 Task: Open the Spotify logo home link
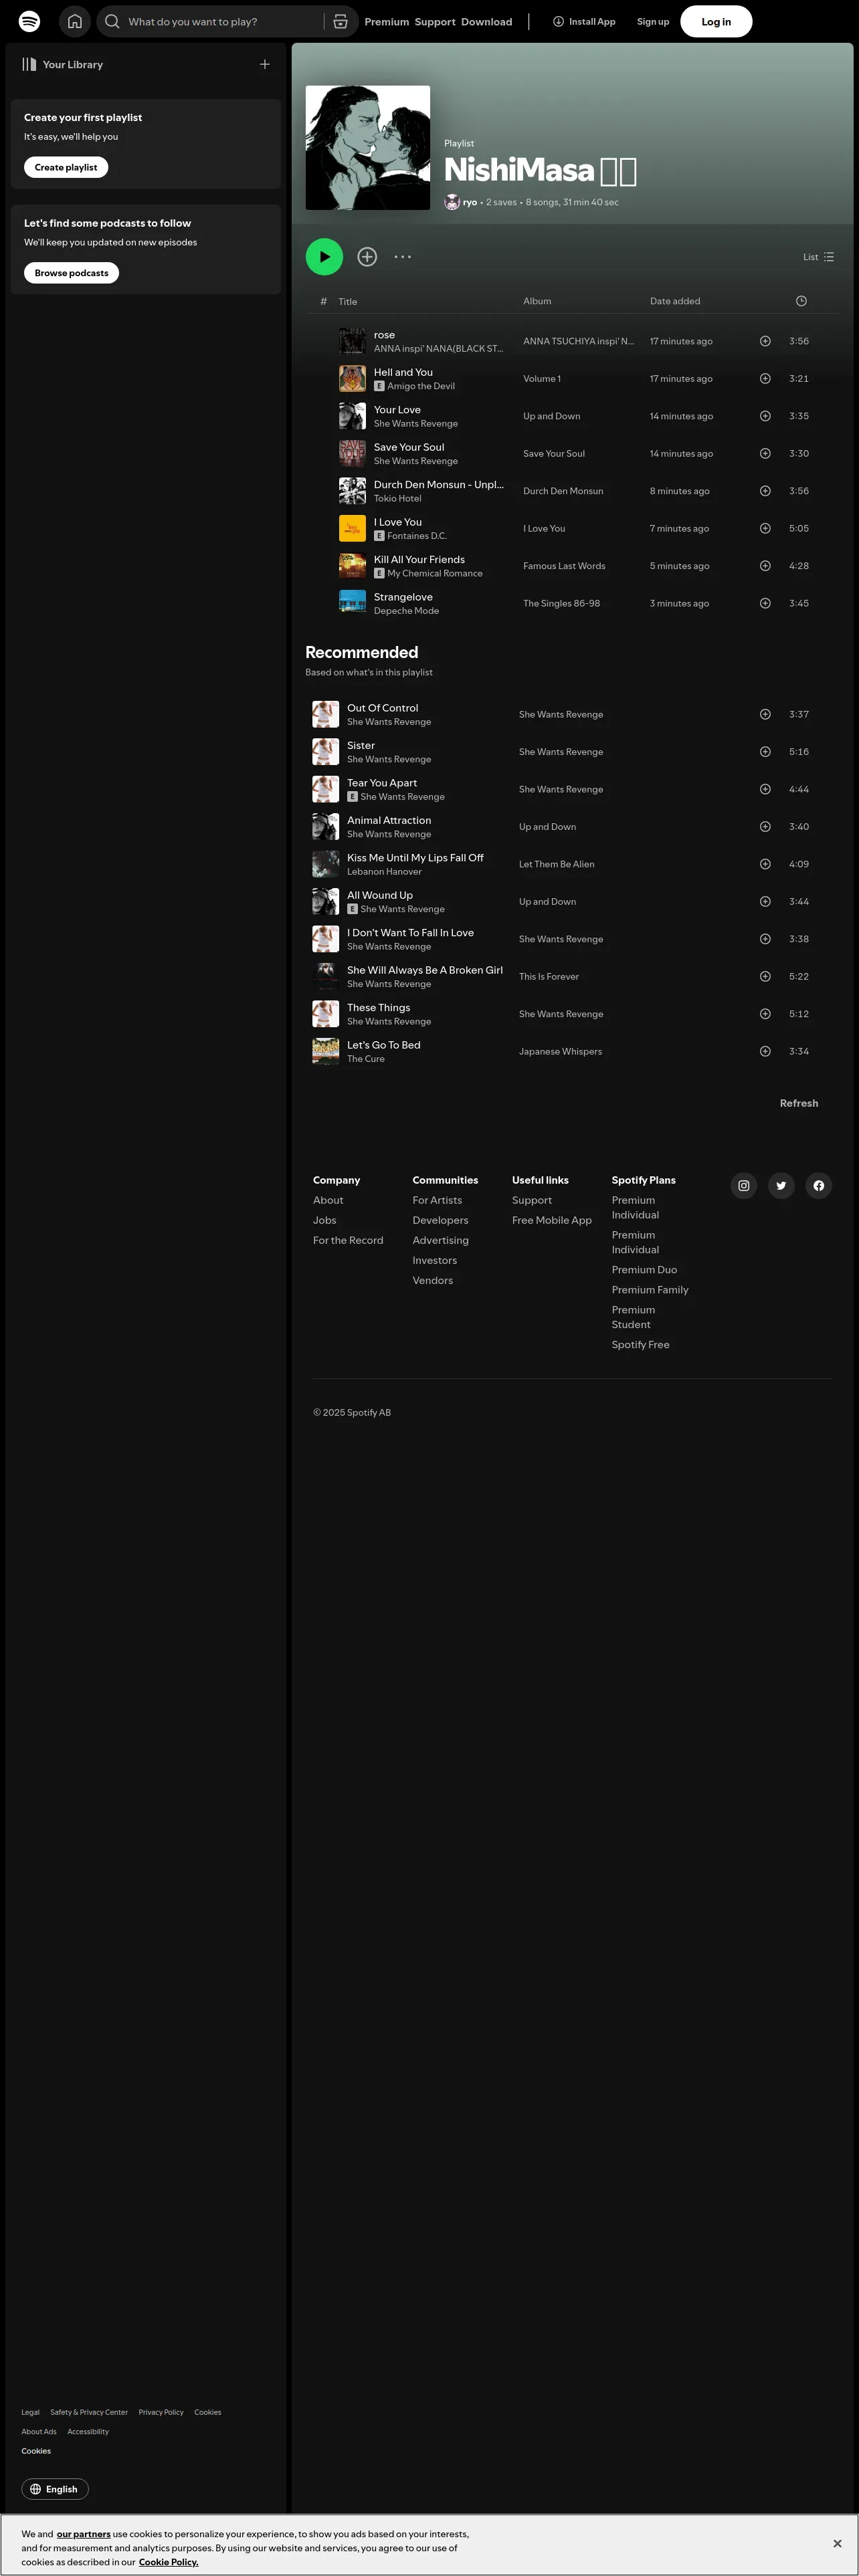[30, 21]
